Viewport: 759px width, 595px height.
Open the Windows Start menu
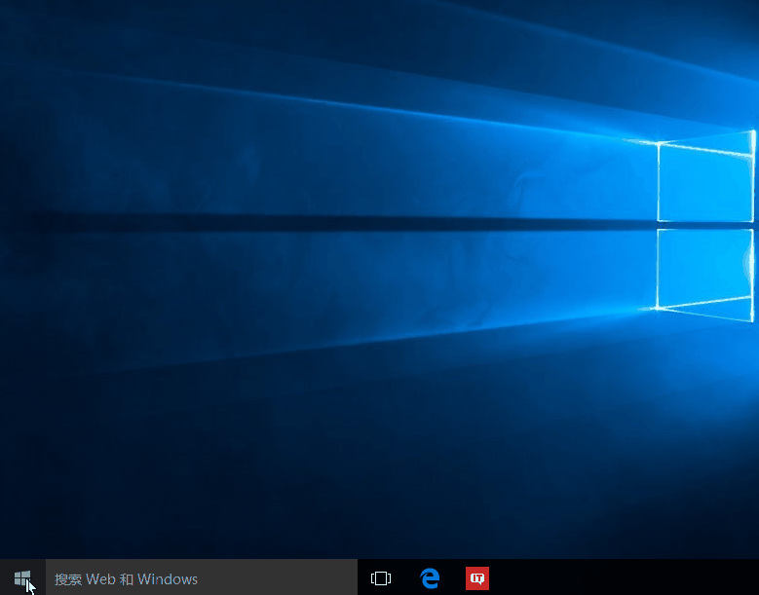tap(22, 578)
